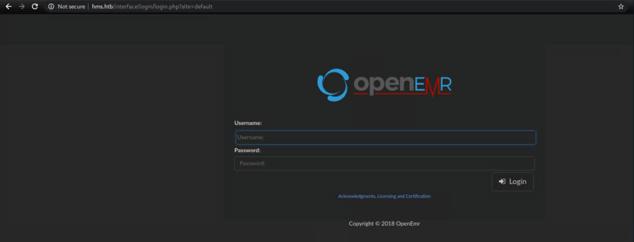Click the hms.htb domain in the URL
The image size is (634, 242).
pos(102,7)
